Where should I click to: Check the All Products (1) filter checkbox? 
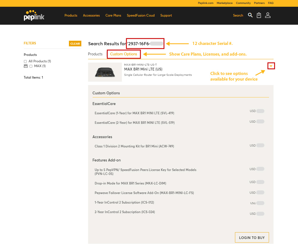click(x=25, y=61)
